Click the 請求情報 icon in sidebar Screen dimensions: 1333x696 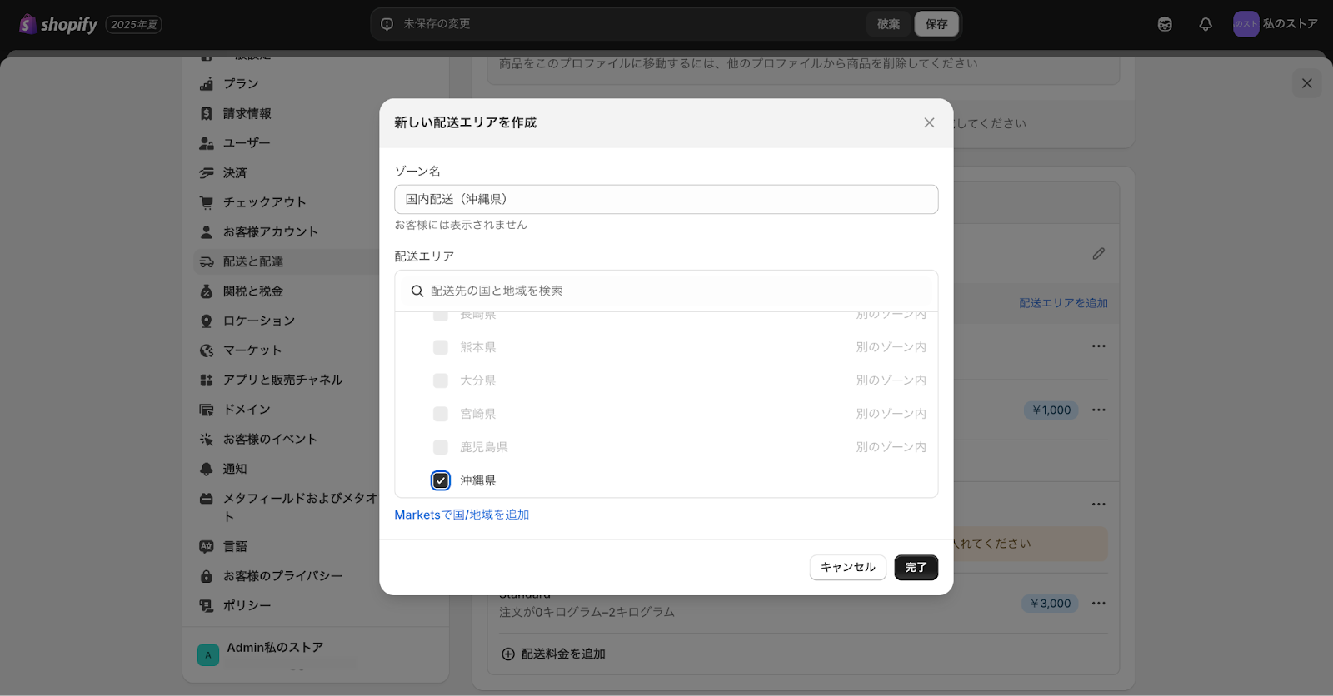207,113
